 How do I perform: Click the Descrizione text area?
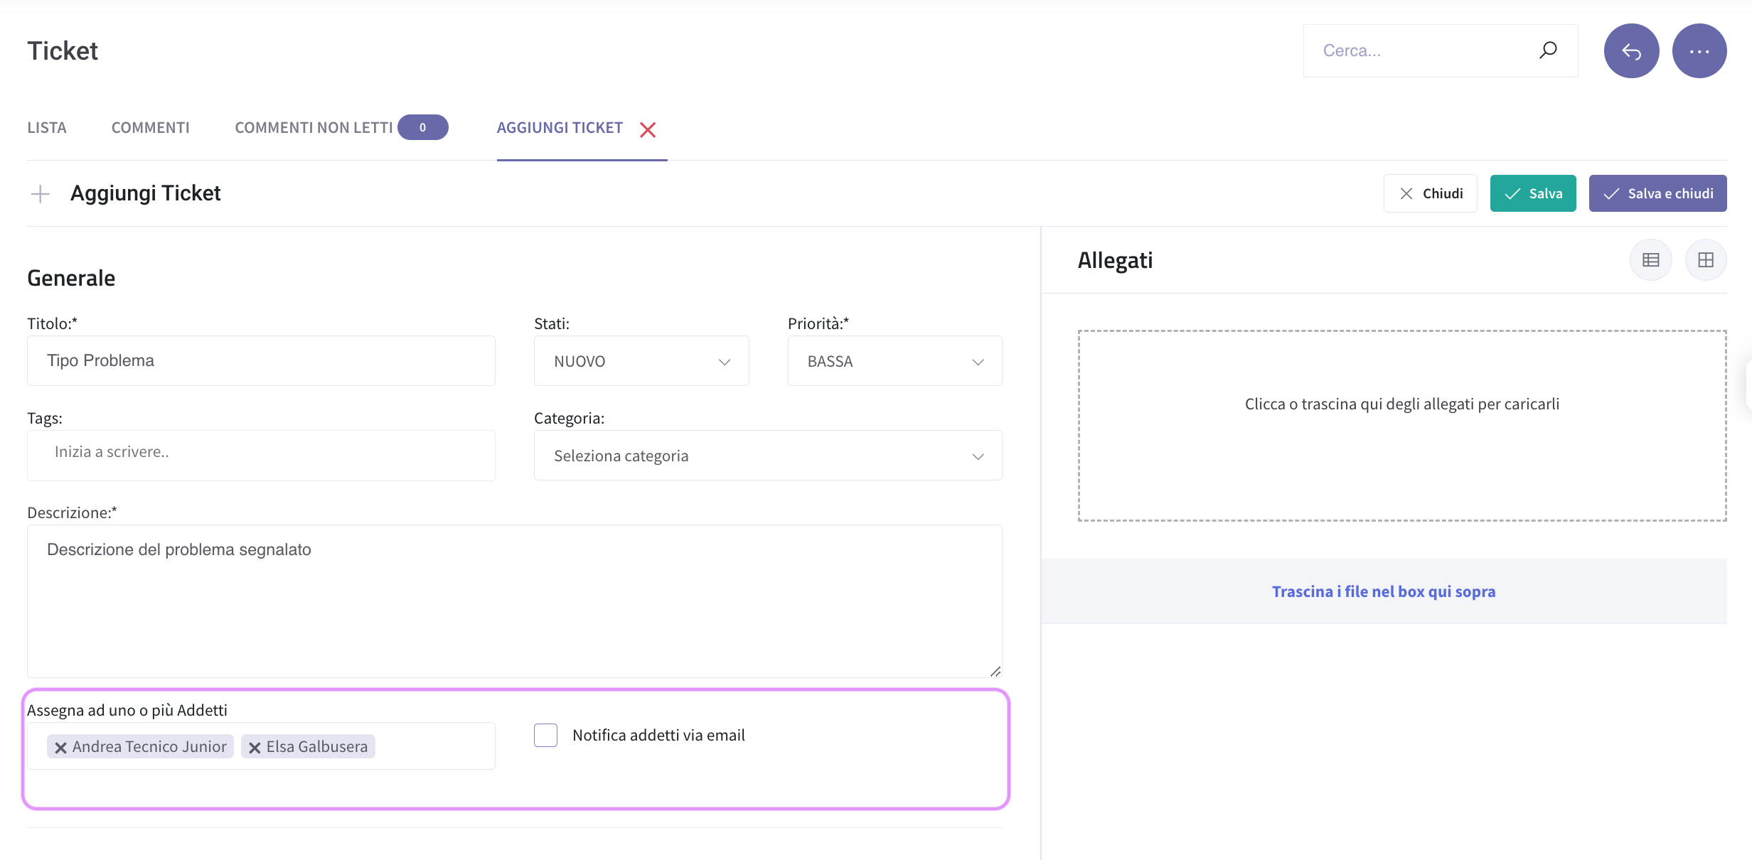point(515,601)
